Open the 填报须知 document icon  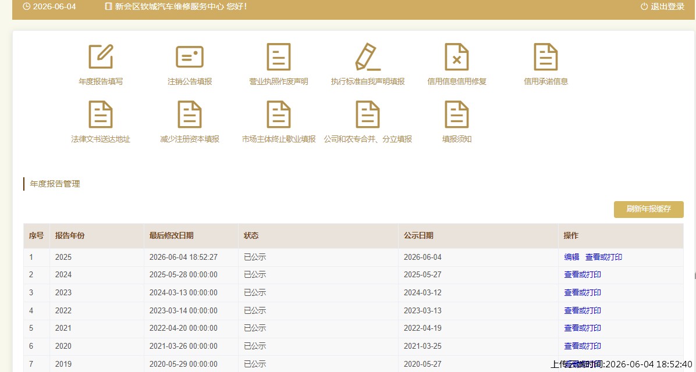(x=457, y=115)
